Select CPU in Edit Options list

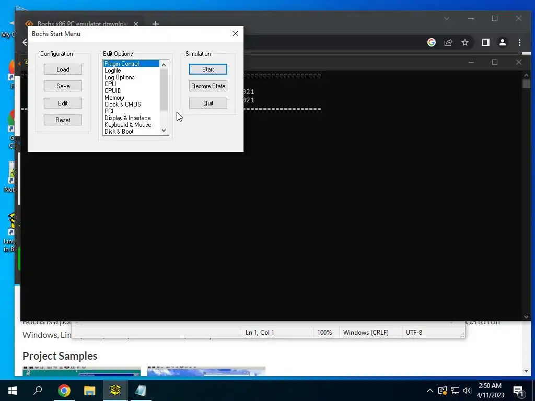[x=131, y=84]
